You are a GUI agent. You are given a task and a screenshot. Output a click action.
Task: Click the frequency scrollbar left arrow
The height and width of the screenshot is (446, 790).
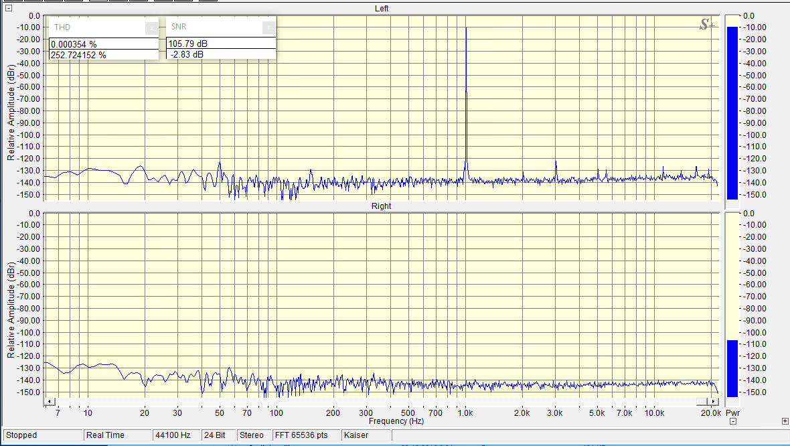(50, 401)
